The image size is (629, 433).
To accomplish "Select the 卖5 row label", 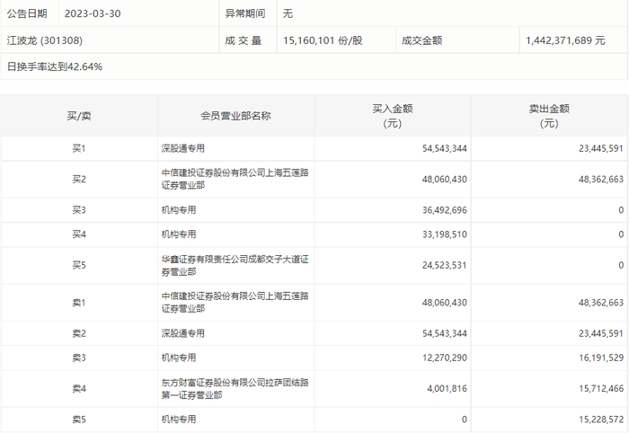I will pos(79,420).
